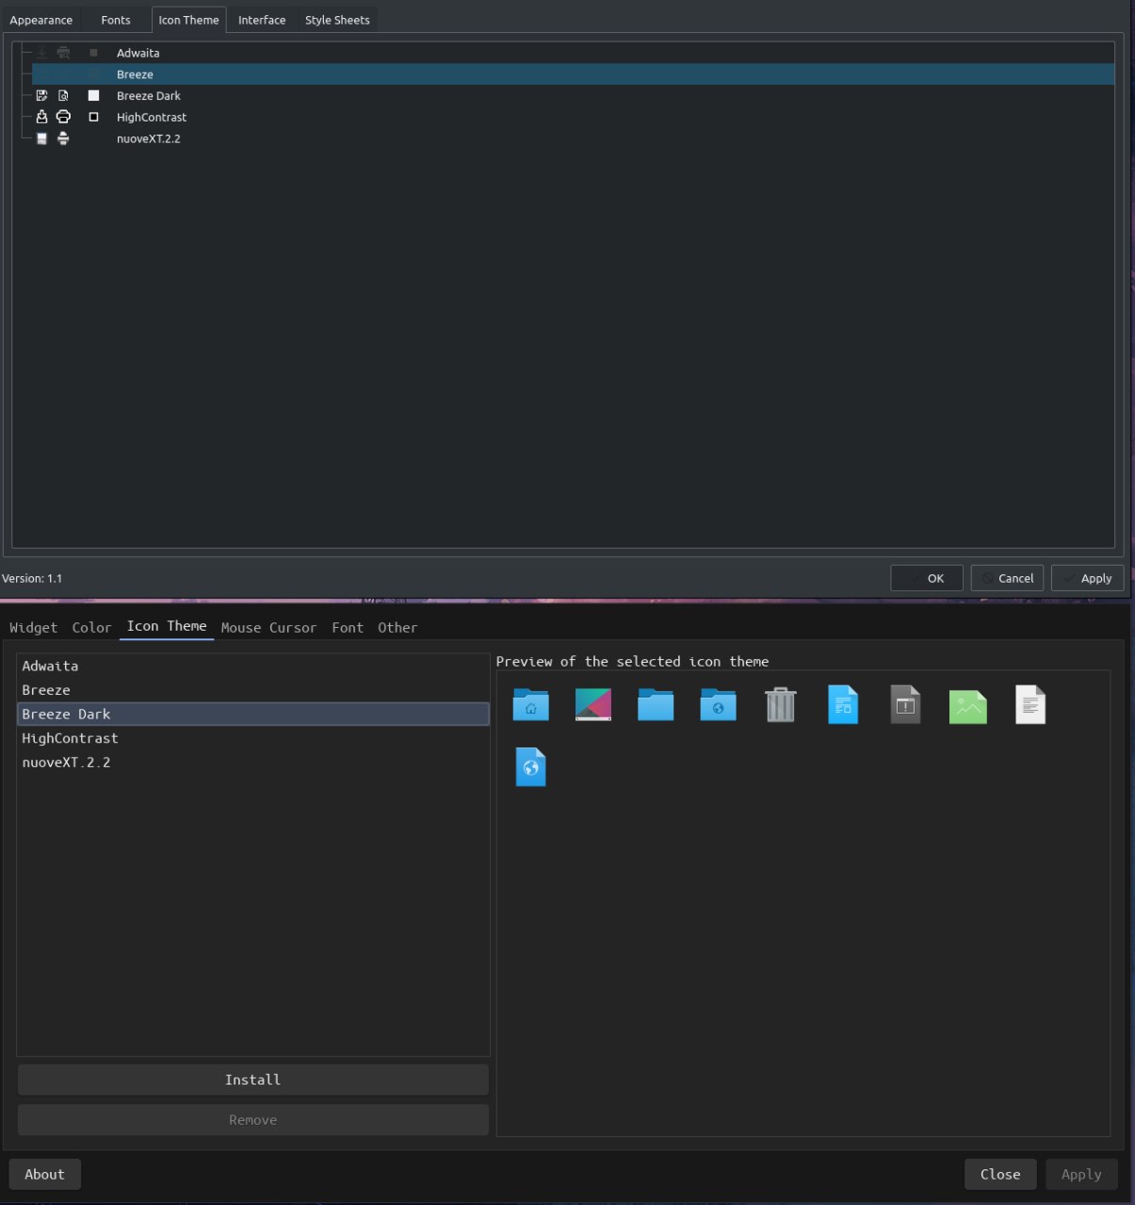
Task: Open the Other tab
Action: pos(397,627)
